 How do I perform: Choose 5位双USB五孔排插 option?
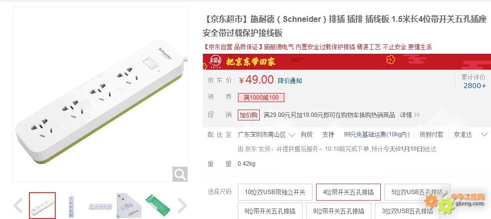(x=417, y=192)
